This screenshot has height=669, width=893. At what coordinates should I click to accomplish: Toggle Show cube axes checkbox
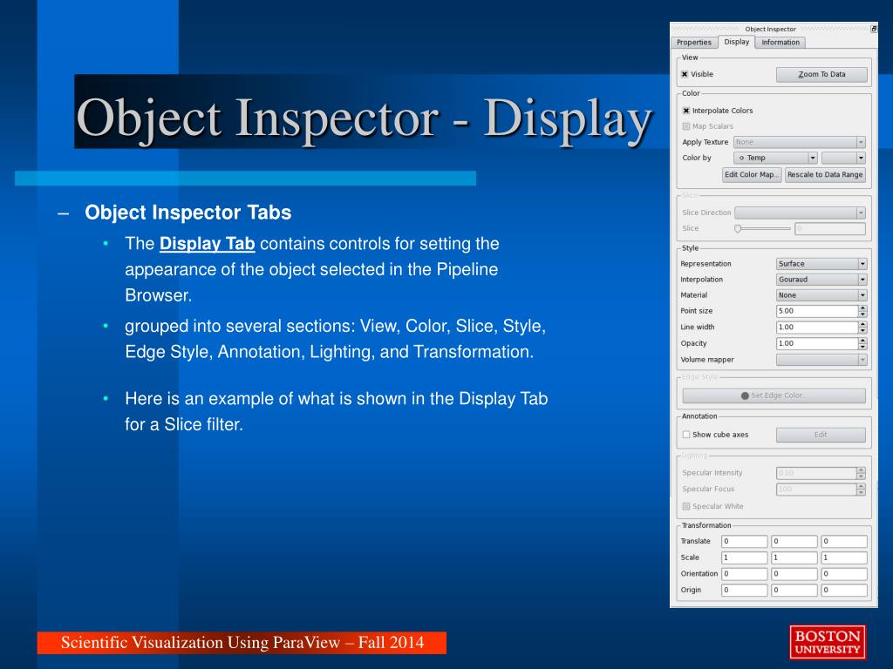(686, 435)
